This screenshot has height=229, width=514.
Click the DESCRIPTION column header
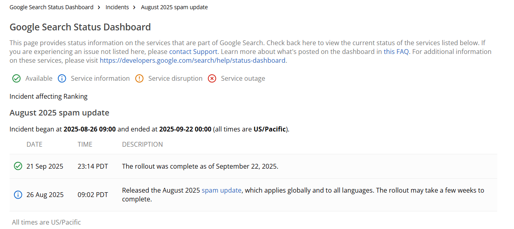click(x=142, y=144)
